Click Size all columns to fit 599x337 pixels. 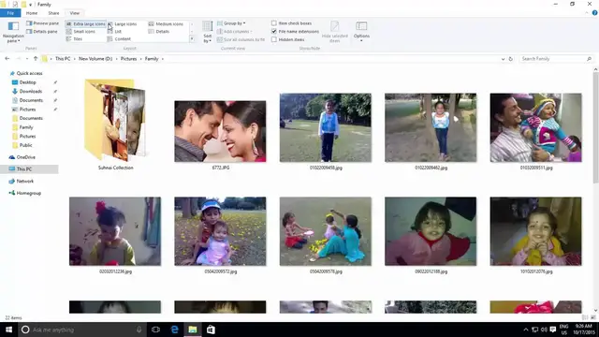(241, 39)
